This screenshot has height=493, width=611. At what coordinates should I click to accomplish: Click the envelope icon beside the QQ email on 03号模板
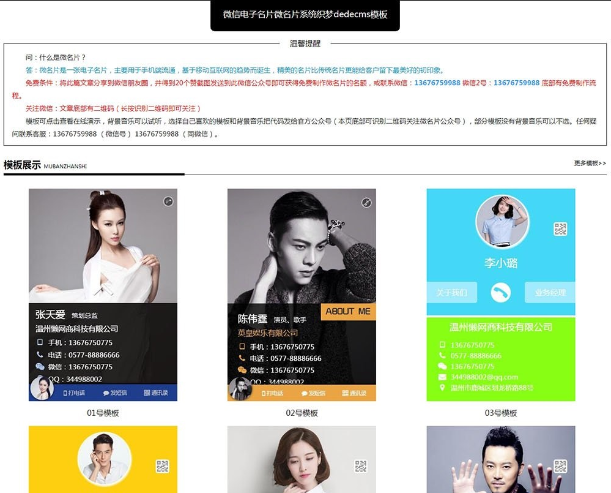442,377
